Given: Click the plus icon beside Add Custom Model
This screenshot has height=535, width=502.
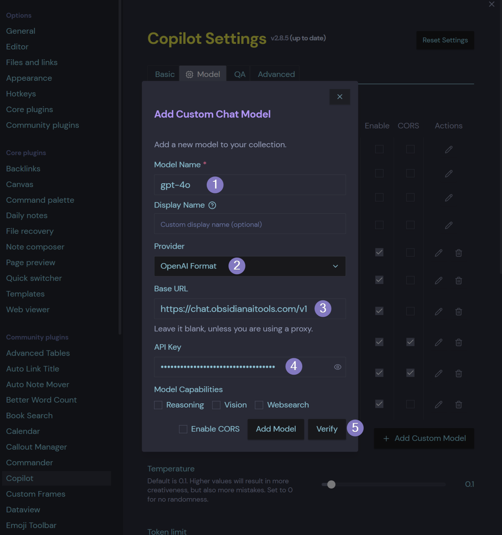Looking at the screenshot, I should (386, 439).
